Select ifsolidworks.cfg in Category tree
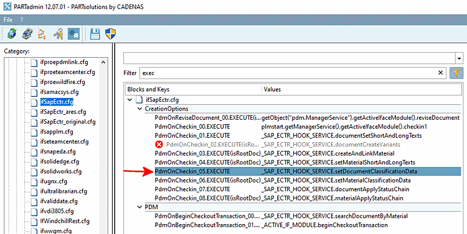Image resolution: width=467 pixels, height=234 pixels. click(60, 171)
